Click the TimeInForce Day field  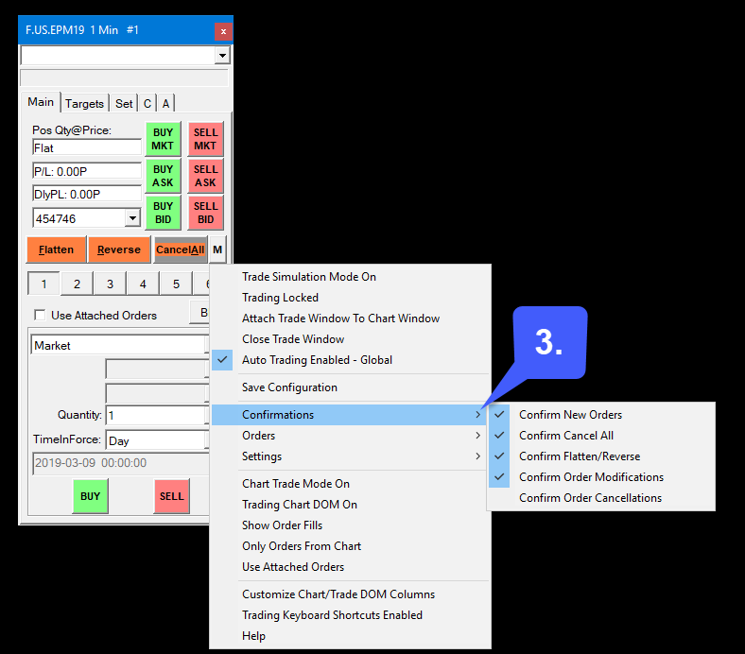click(157, 440)
